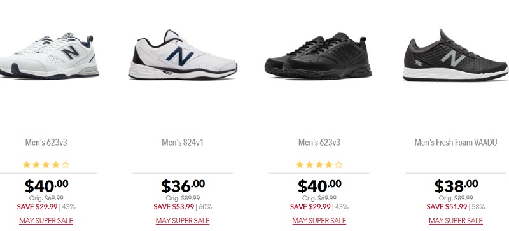
Task: Follow MAY SUPER SALE link under black 623v3
Action: point(319,221)
